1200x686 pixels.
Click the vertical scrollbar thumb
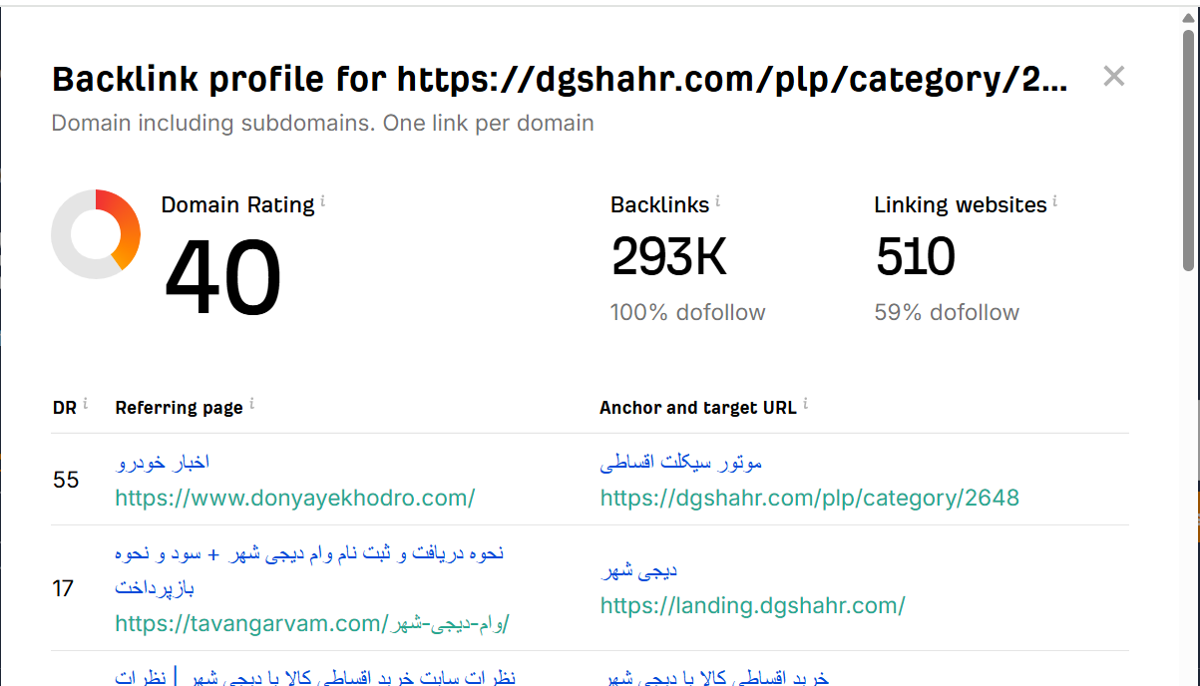(1188, 150)
